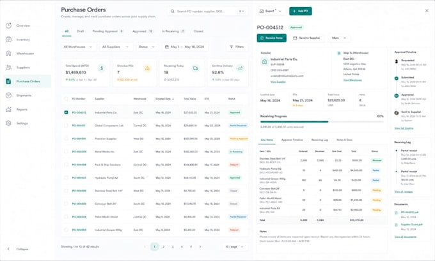Click the supplier icon beside Industrial Parts Co.
The image size is (435, 261).
[264, 62]
